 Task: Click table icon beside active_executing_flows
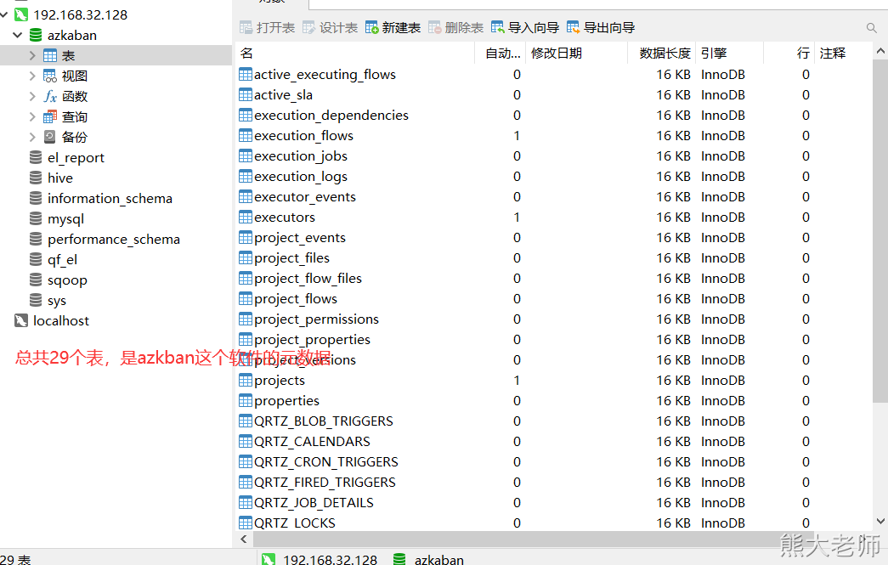(x=246, y=74)
